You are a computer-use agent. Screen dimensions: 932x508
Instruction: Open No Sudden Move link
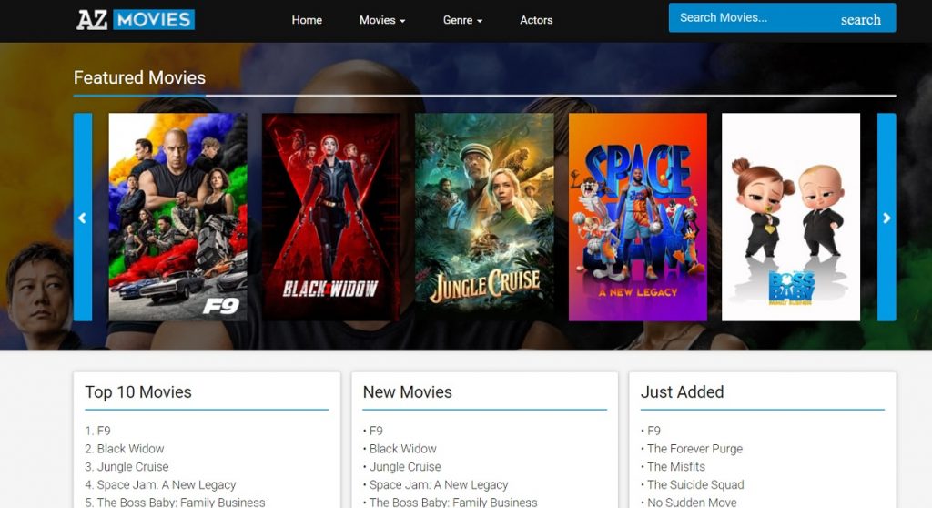pos(692,502)
